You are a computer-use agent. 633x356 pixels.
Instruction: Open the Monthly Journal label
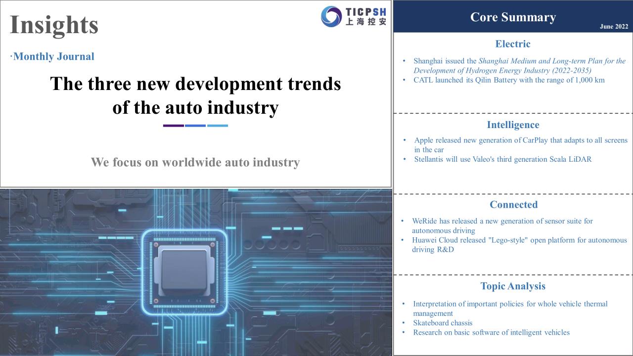(x=53, y=56)
